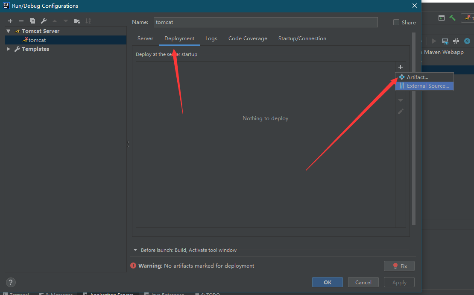
Task: Click the gray Maven run arrow
Action: click(x=434, y=41)
